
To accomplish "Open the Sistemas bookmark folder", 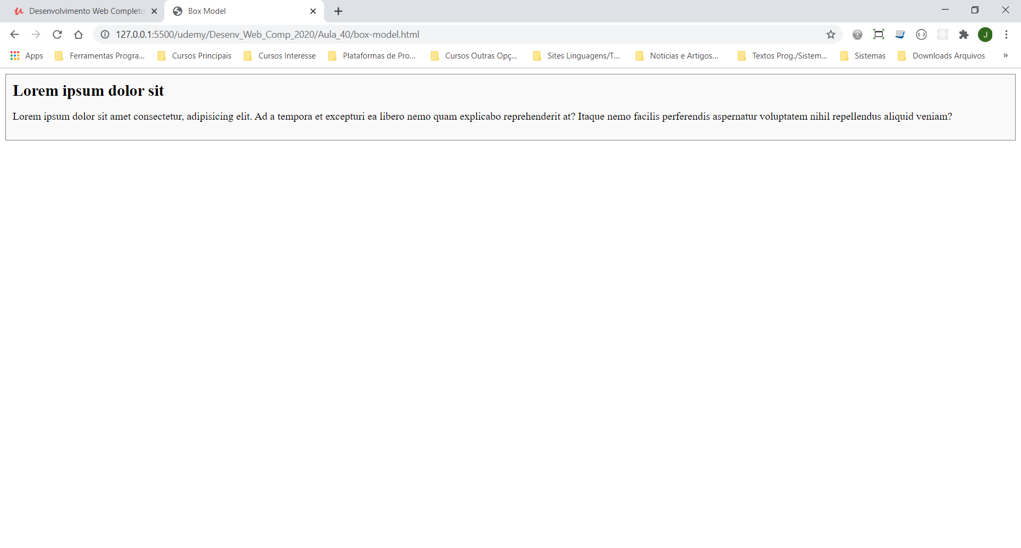I will point(863,56).
